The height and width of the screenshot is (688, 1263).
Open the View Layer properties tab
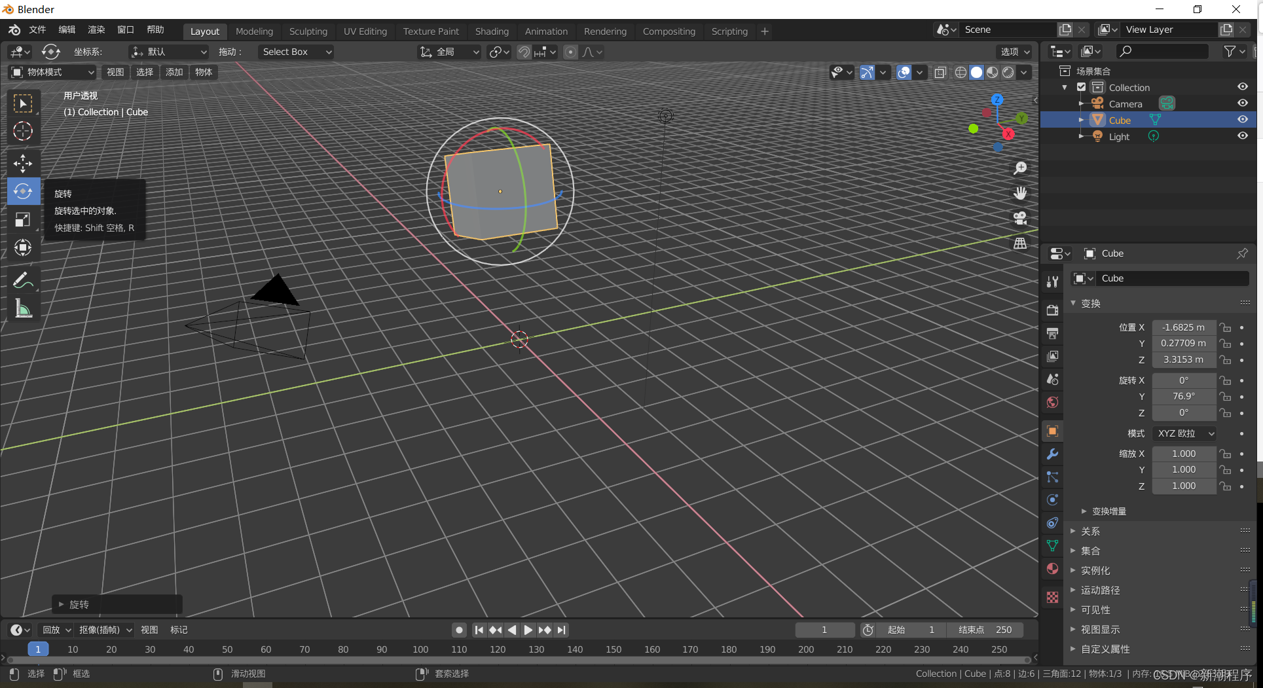[1052, 356]
